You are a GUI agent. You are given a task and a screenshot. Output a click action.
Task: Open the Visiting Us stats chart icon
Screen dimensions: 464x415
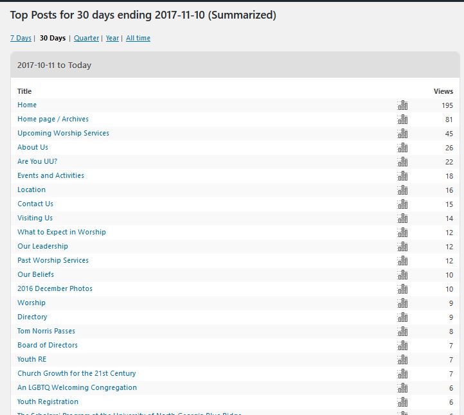pyautogui.click(x=402, y=218)
